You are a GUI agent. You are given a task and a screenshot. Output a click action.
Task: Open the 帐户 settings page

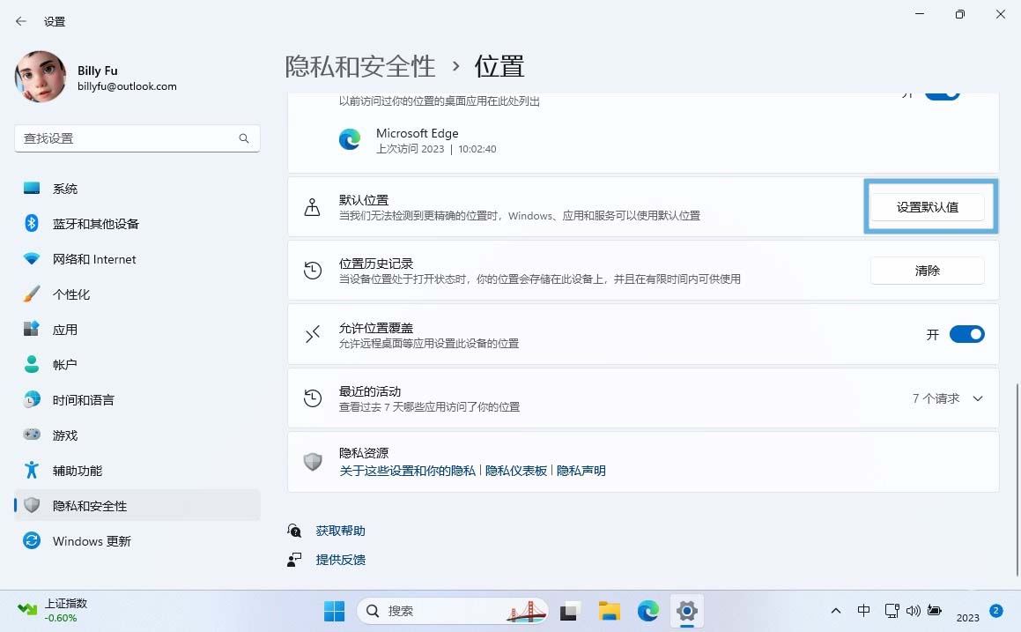click(x=65, y=364)
